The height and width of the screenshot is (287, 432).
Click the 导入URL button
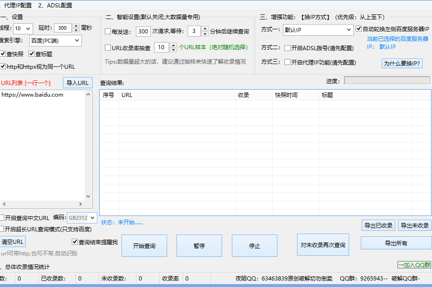77,83
